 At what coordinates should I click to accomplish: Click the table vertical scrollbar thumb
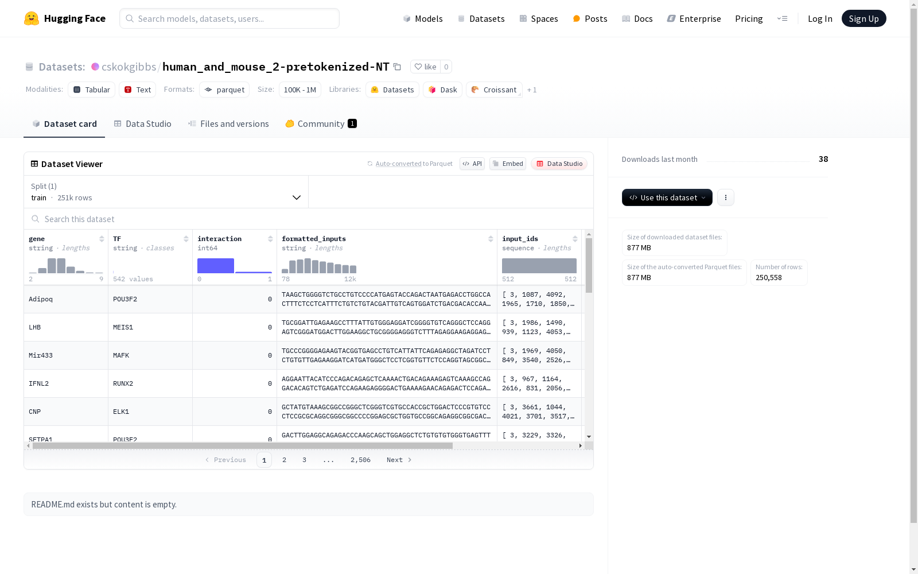pos(589,265)
